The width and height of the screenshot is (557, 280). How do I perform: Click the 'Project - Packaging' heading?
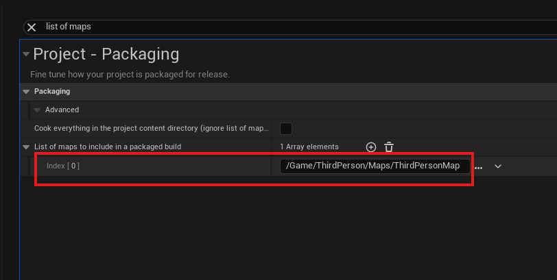(x=106, y=54)
